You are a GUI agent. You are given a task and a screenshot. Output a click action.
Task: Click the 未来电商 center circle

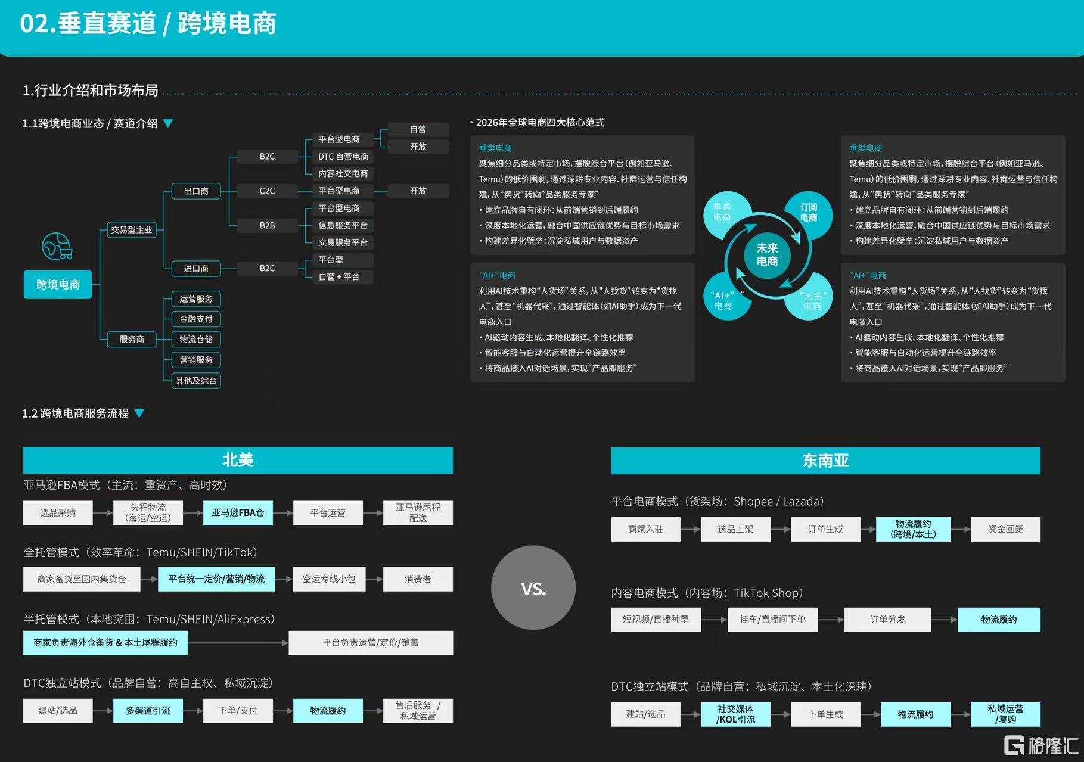point(767,255)
